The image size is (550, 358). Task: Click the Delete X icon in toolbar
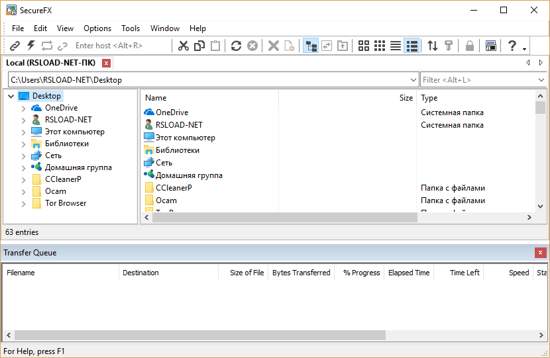(x=273, y=46)
